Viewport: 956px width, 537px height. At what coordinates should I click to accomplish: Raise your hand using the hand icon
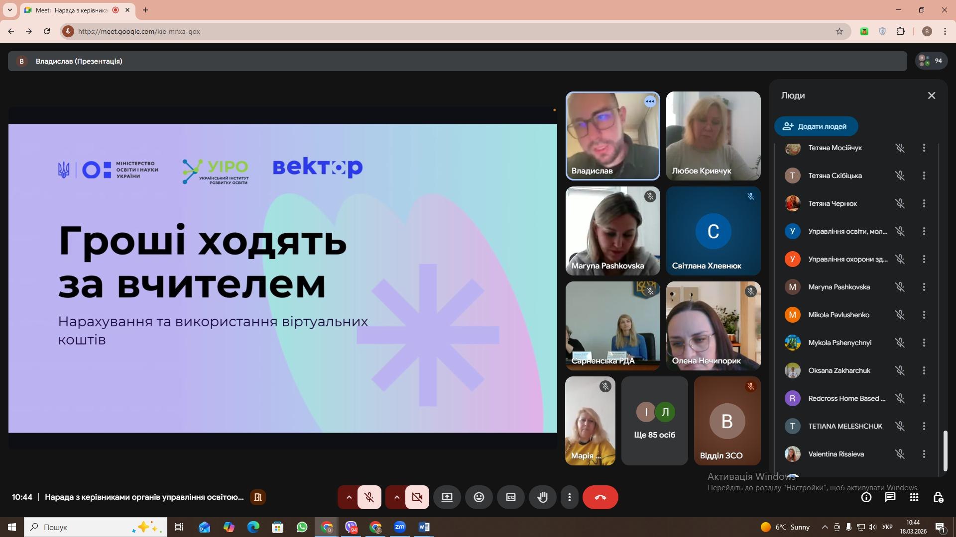pyautogui.click(x=542, y=497)
